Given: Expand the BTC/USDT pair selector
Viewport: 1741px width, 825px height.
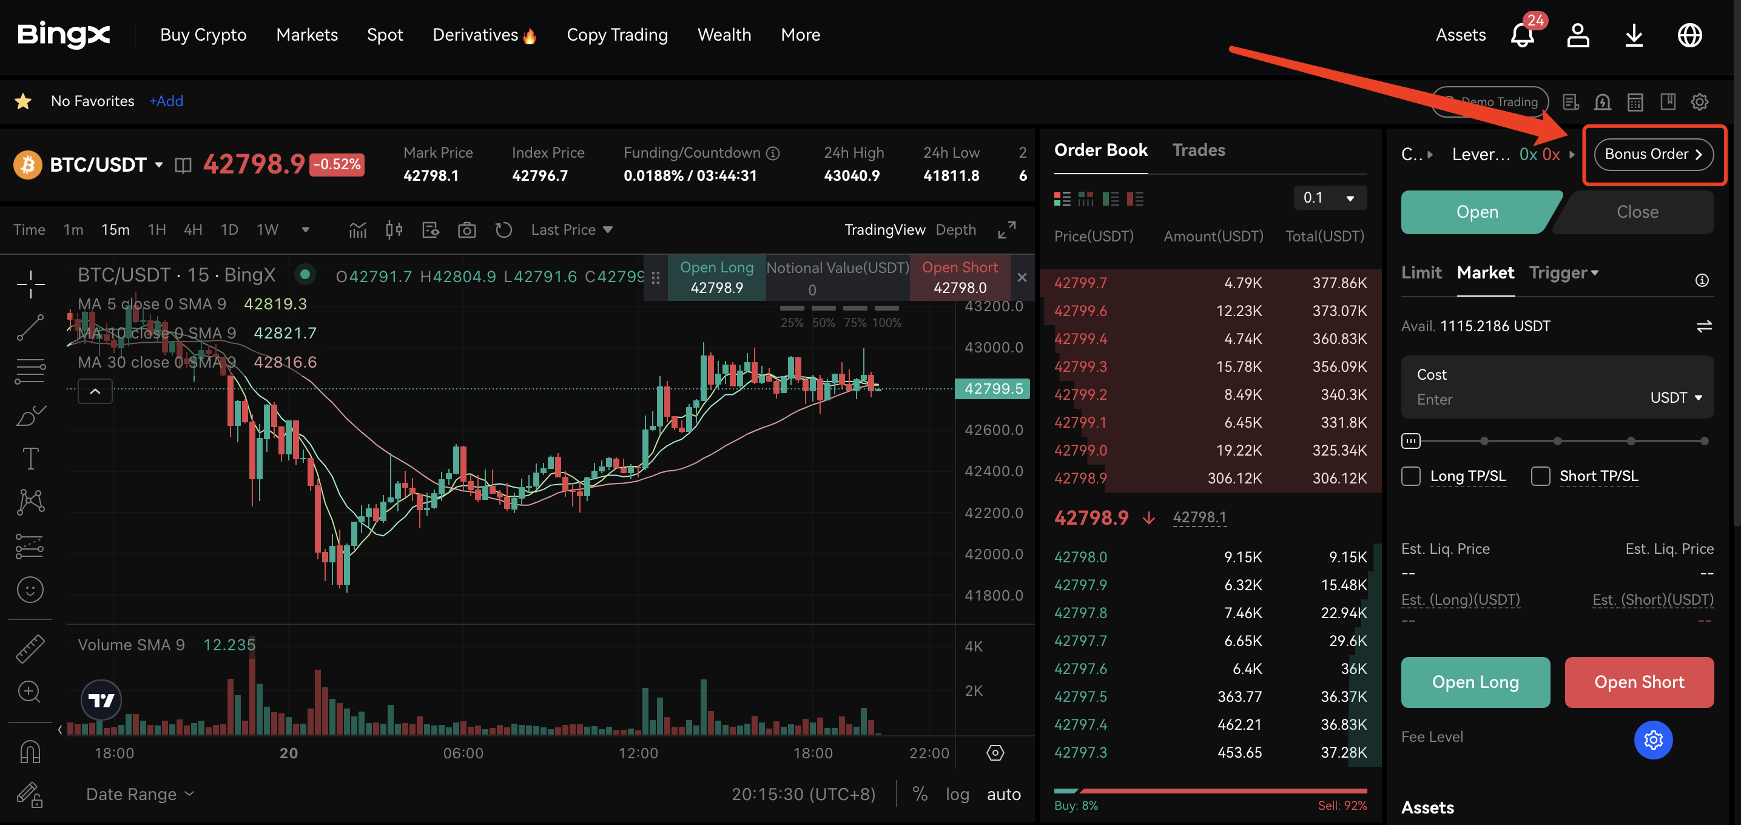Looking at the screenshot, I should (x=159, y=165).
